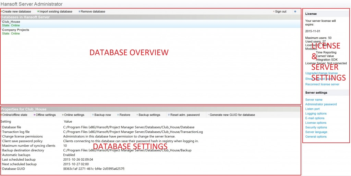Click Restore in properties toolbar

(x=124, y=115)
